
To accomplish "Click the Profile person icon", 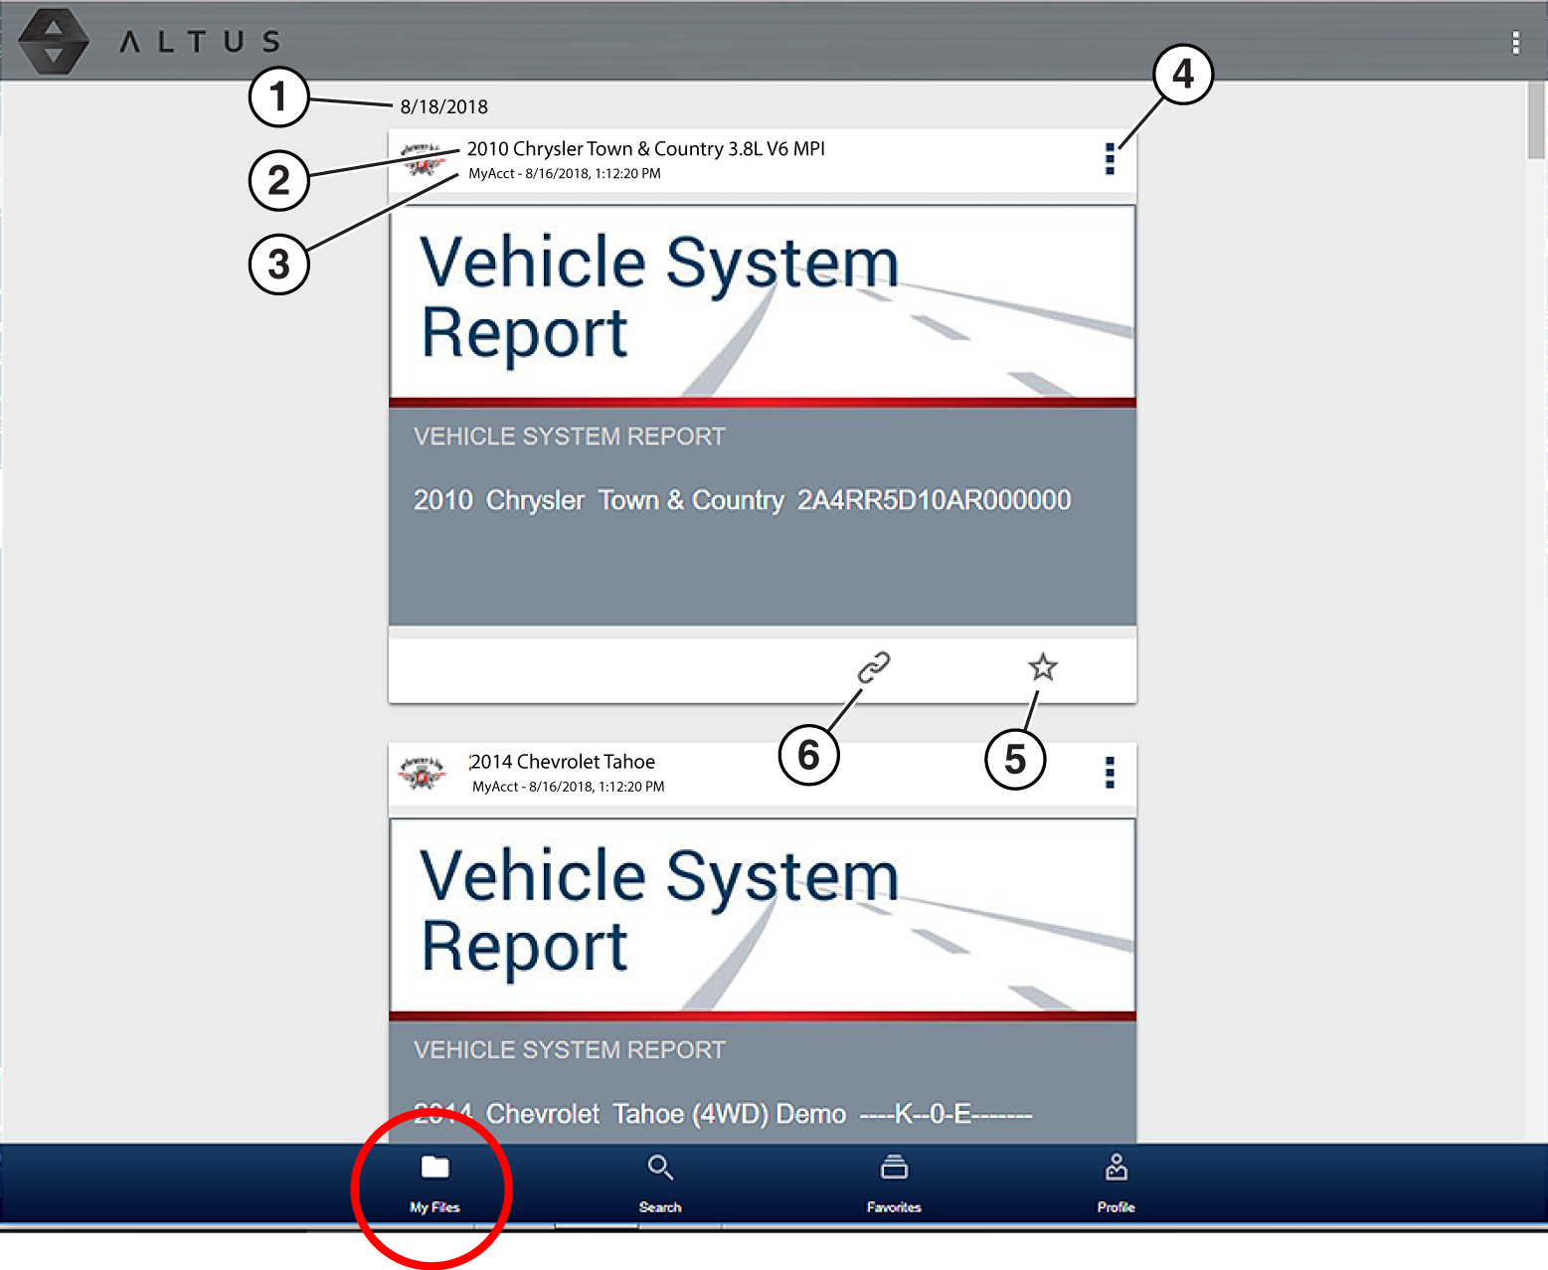I will (1116, 1167).
